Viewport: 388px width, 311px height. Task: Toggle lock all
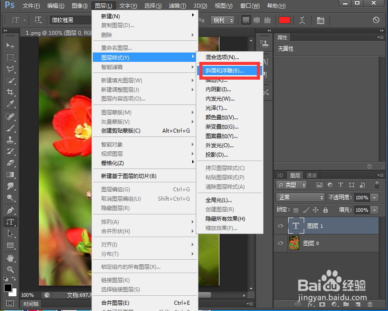click(x=326, y=210)
